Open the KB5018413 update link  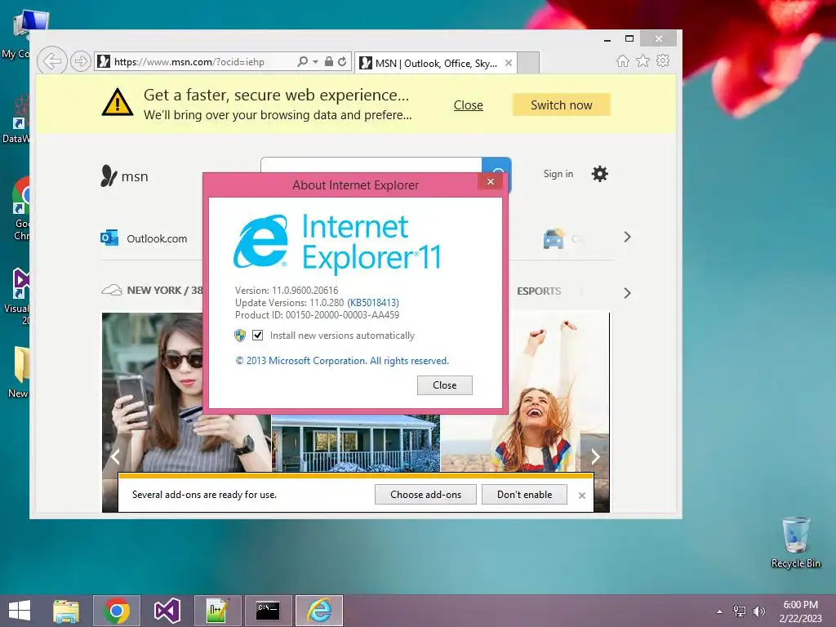pos(373,303)
